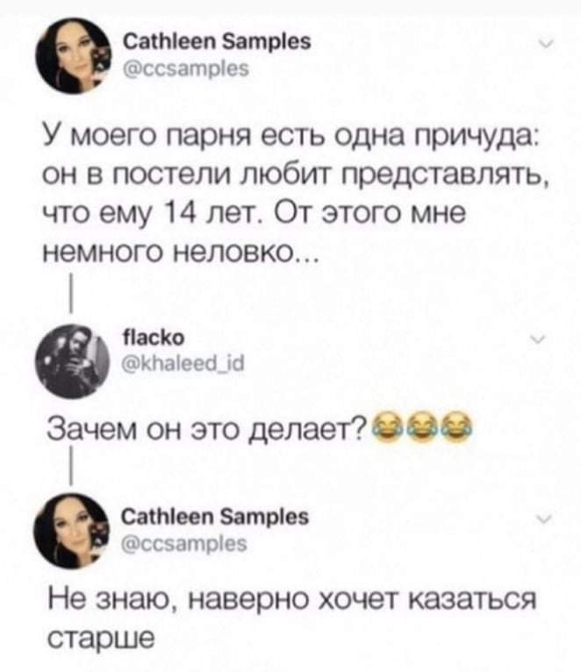Open the tweet starting 'У моего парня есть'
This screenshot has width=581, height=672.
click(x=295, y=193)
